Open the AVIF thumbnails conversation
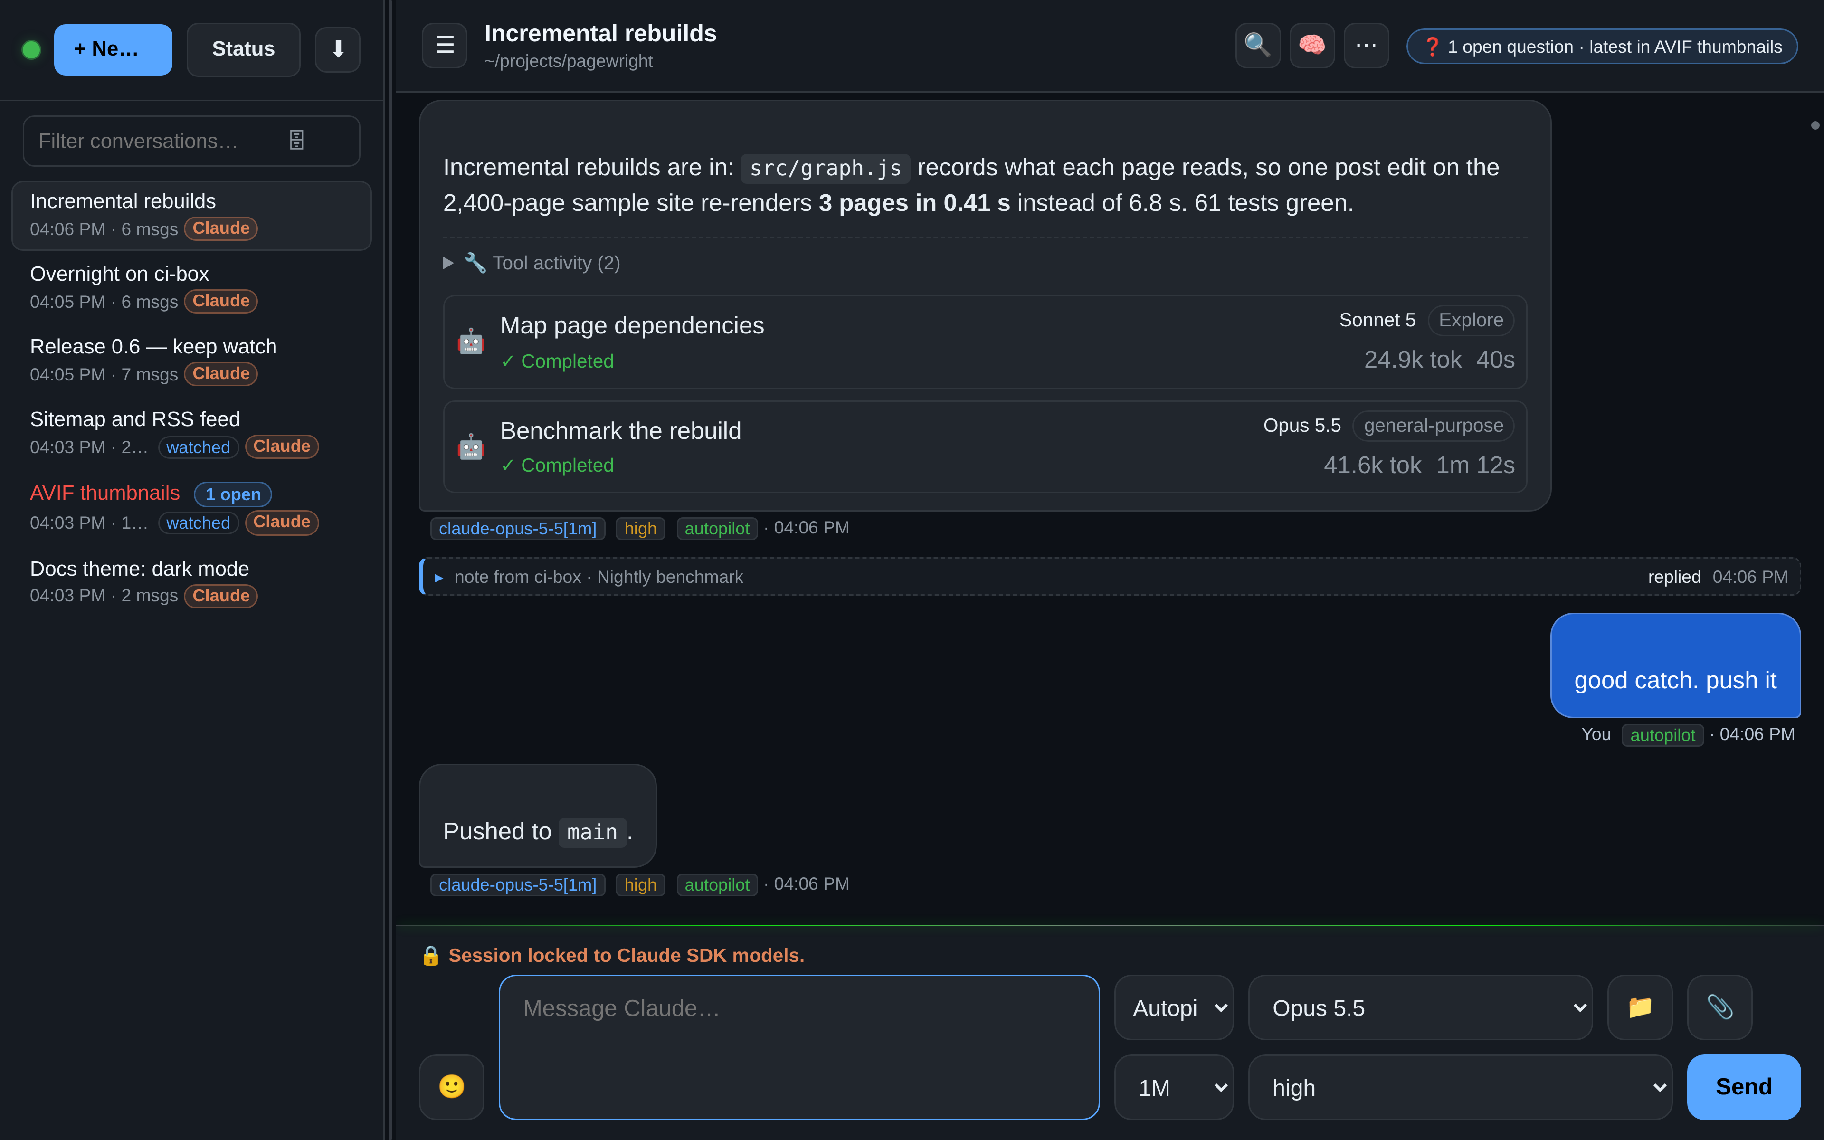Viewport: 1824px width, 1140px height. point(191,507)
